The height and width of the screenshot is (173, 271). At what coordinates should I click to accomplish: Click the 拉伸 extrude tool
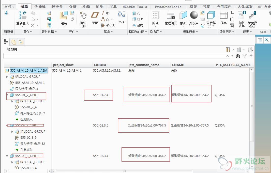click(x=138, y=19)
